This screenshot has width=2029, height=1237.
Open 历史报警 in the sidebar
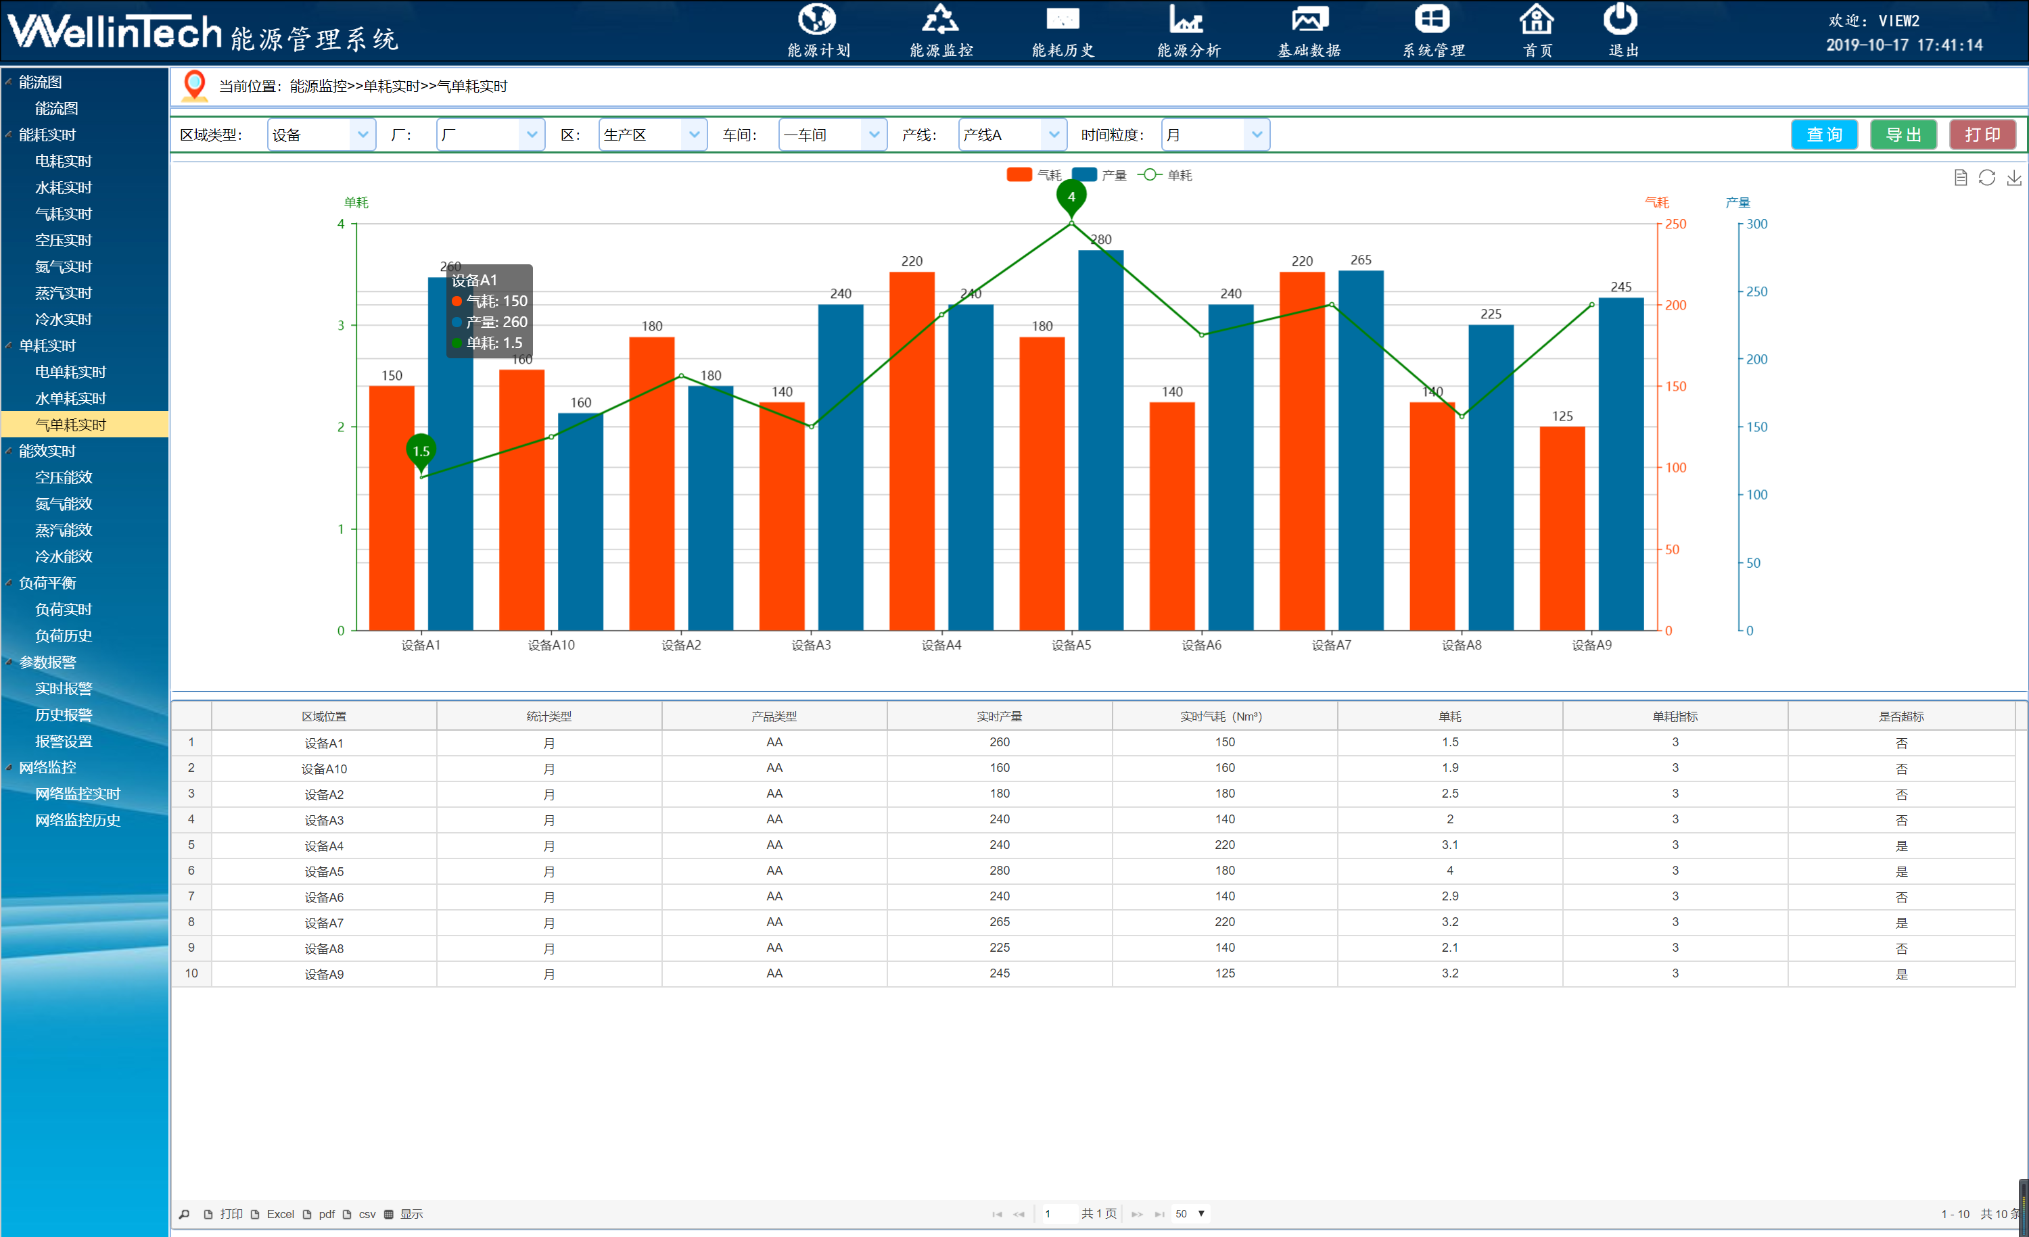click(64, 714)
